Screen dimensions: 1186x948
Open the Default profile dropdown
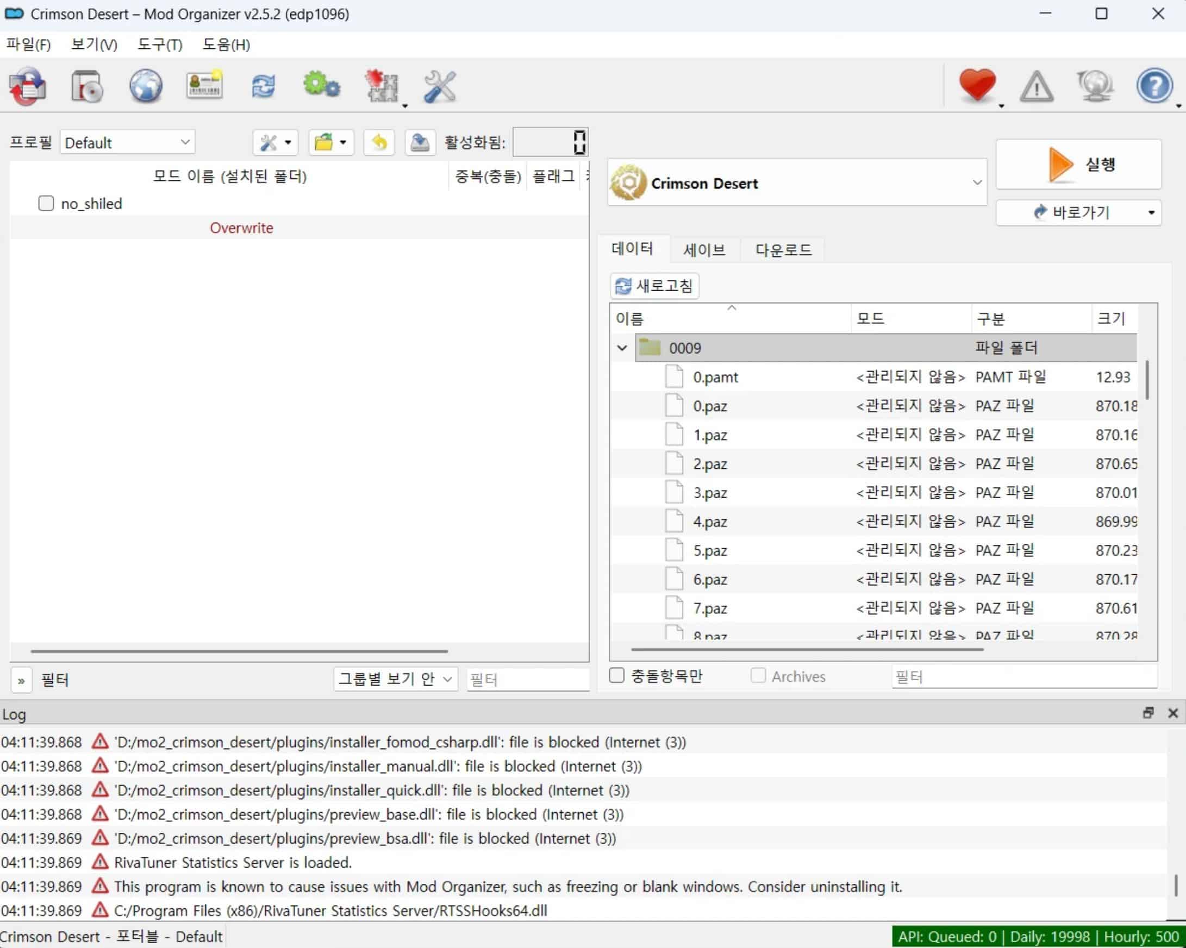pos(127,142)
